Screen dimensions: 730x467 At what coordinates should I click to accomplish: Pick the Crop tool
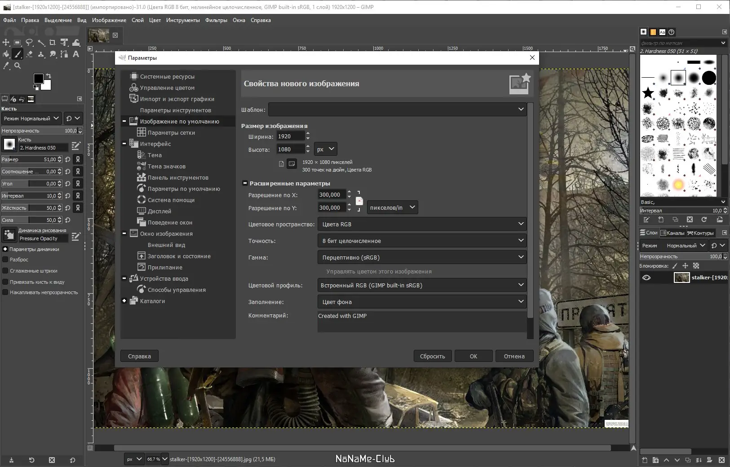pyautogui.click(x=53, y=42)
